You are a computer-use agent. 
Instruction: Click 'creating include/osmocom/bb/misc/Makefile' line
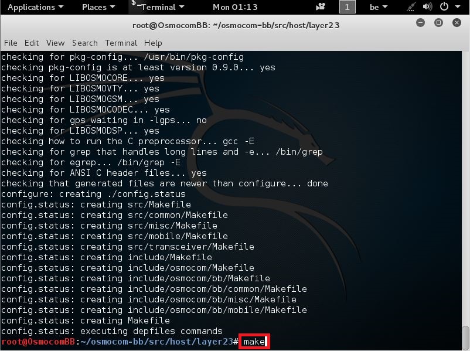click(x=149, y=299)
